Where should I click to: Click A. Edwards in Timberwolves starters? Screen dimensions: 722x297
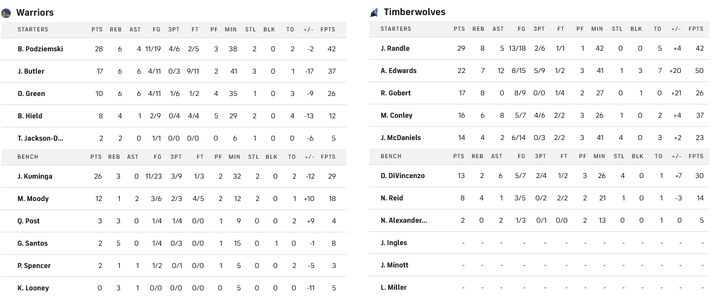click(399, 71)
